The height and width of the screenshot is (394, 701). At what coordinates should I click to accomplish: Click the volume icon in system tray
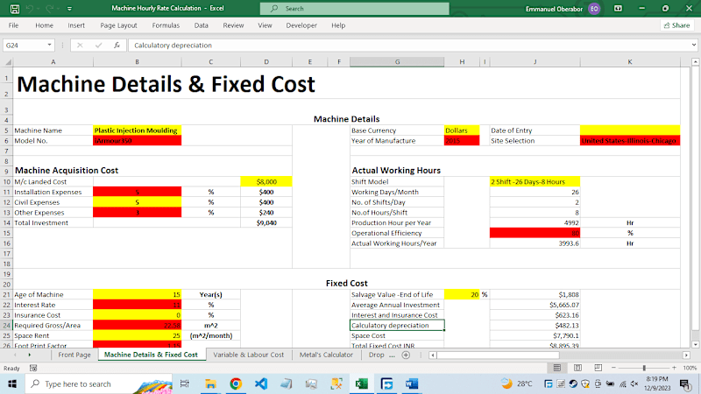(x=634, y=383)
